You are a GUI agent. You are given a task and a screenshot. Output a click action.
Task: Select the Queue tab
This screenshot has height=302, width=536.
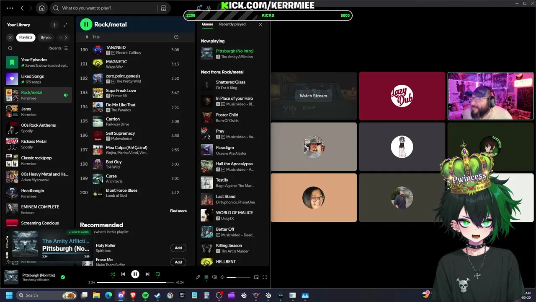click(x=208, y=24)
